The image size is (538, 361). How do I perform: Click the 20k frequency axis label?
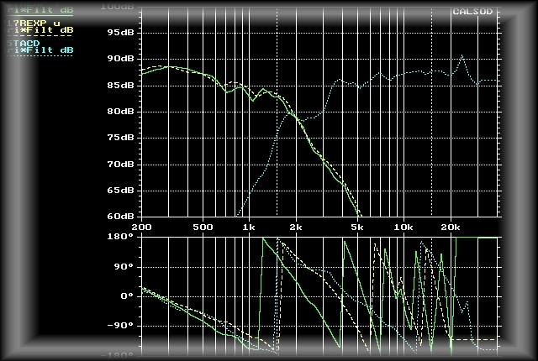(451, 228)
